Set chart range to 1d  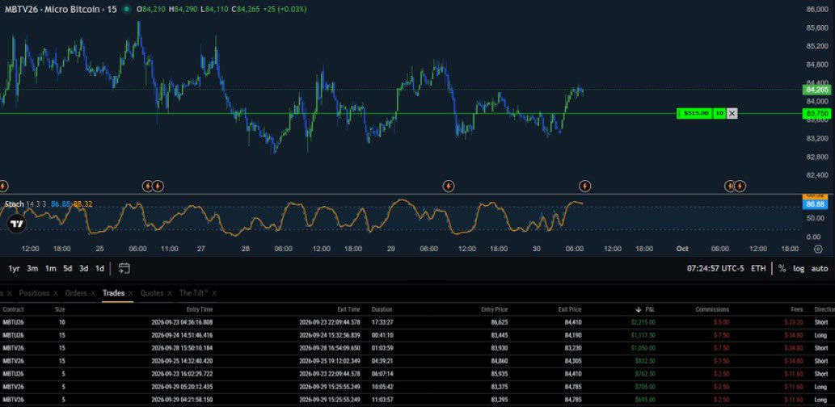coord(99,269)
